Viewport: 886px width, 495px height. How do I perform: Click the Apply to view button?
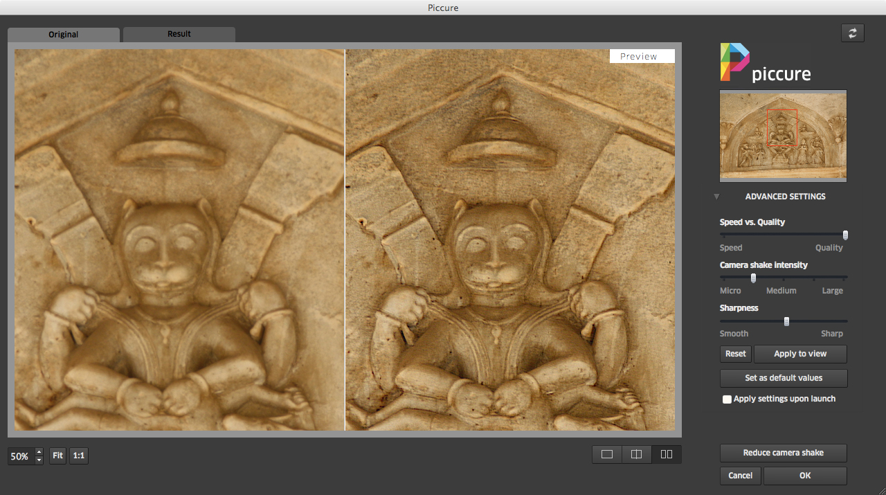[x=800, y=354]
